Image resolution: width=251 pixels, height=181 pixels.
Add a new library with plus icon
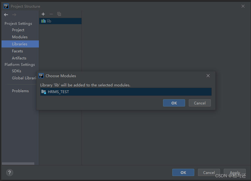point(43,14)
